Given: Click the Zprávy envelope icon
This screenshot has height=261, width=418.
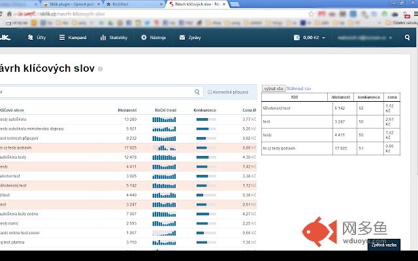Looking at the screenshot, I should (182, 38).
